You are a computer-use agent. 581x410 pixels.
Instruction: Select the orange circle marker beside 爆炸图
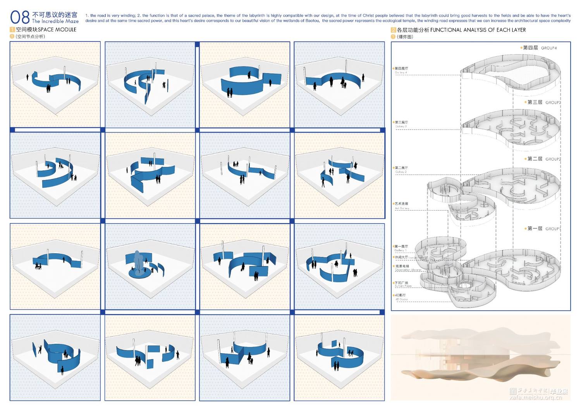click(x=394, y=37)
